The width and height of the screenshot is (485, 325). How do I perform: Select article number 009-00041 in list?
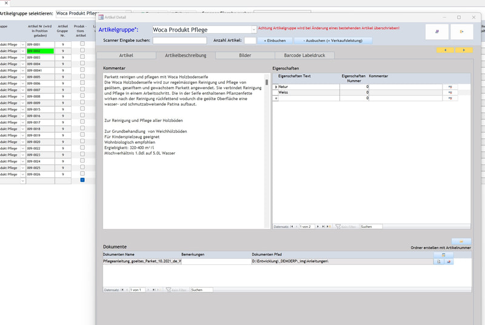(40, 70)
